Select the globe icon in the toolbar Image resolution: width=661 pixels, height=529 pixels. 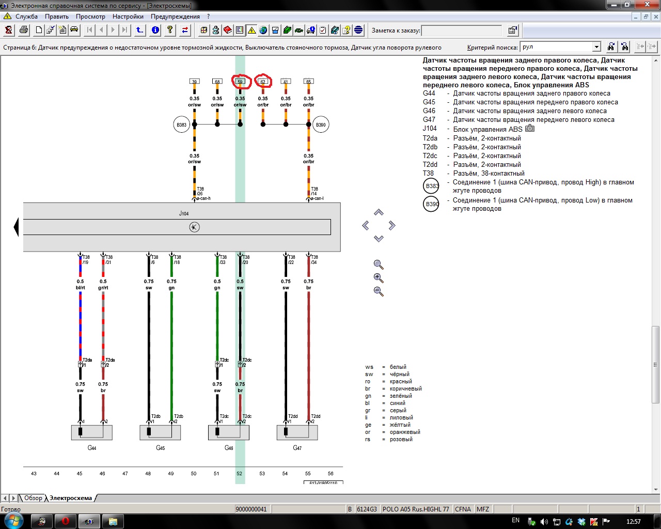(263, 30)
